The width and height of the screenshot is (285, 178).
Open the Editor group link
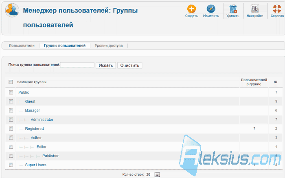pyautogui.click(x=42, y=147)
